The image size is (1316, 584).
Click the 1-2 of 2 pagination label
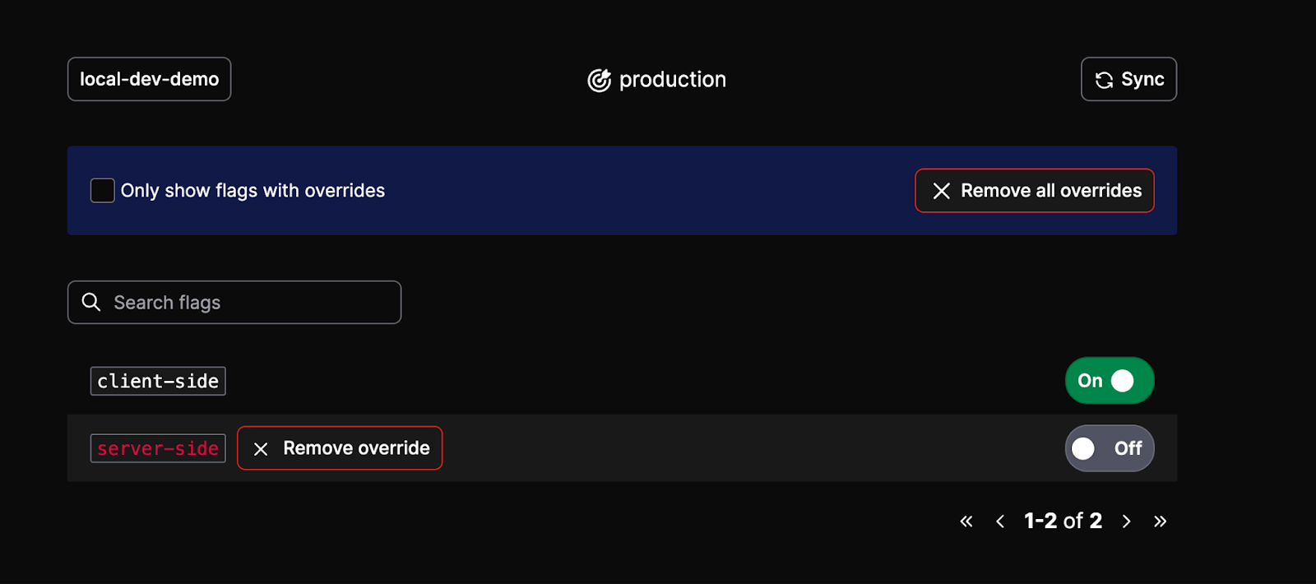pyautogui.click(x=1063, y=521)
